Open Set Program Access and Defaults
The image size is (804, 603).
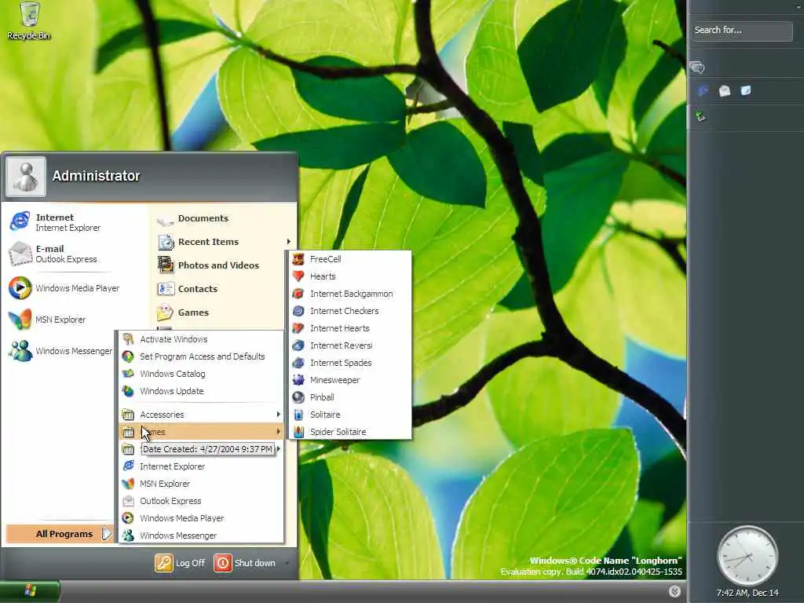pyautogui.click(x=201, y=356)
